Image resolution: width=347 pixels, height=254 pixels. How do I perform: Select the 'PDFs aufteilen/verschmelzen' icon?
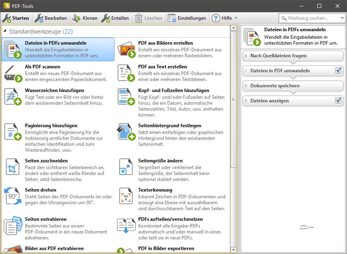pyautogui.click(x=126, y=226)
